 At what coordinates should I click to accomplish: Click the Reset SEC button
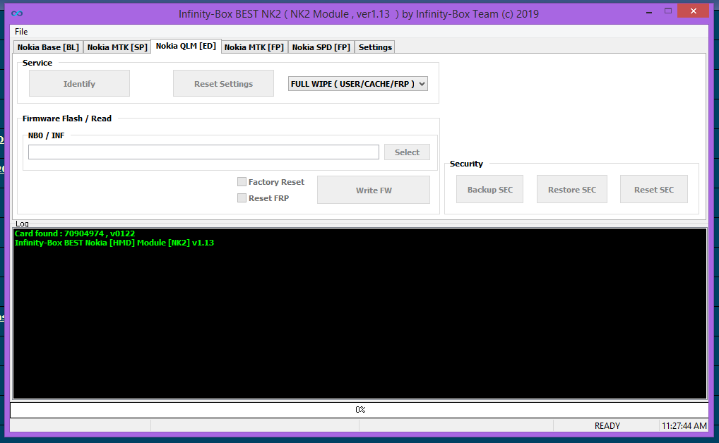tap(654, 189)
